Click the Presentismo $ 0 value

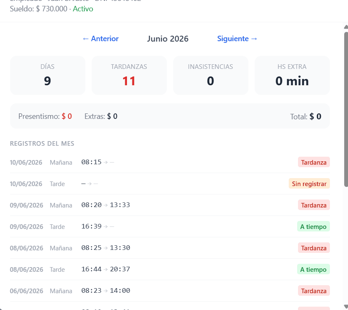66,116
